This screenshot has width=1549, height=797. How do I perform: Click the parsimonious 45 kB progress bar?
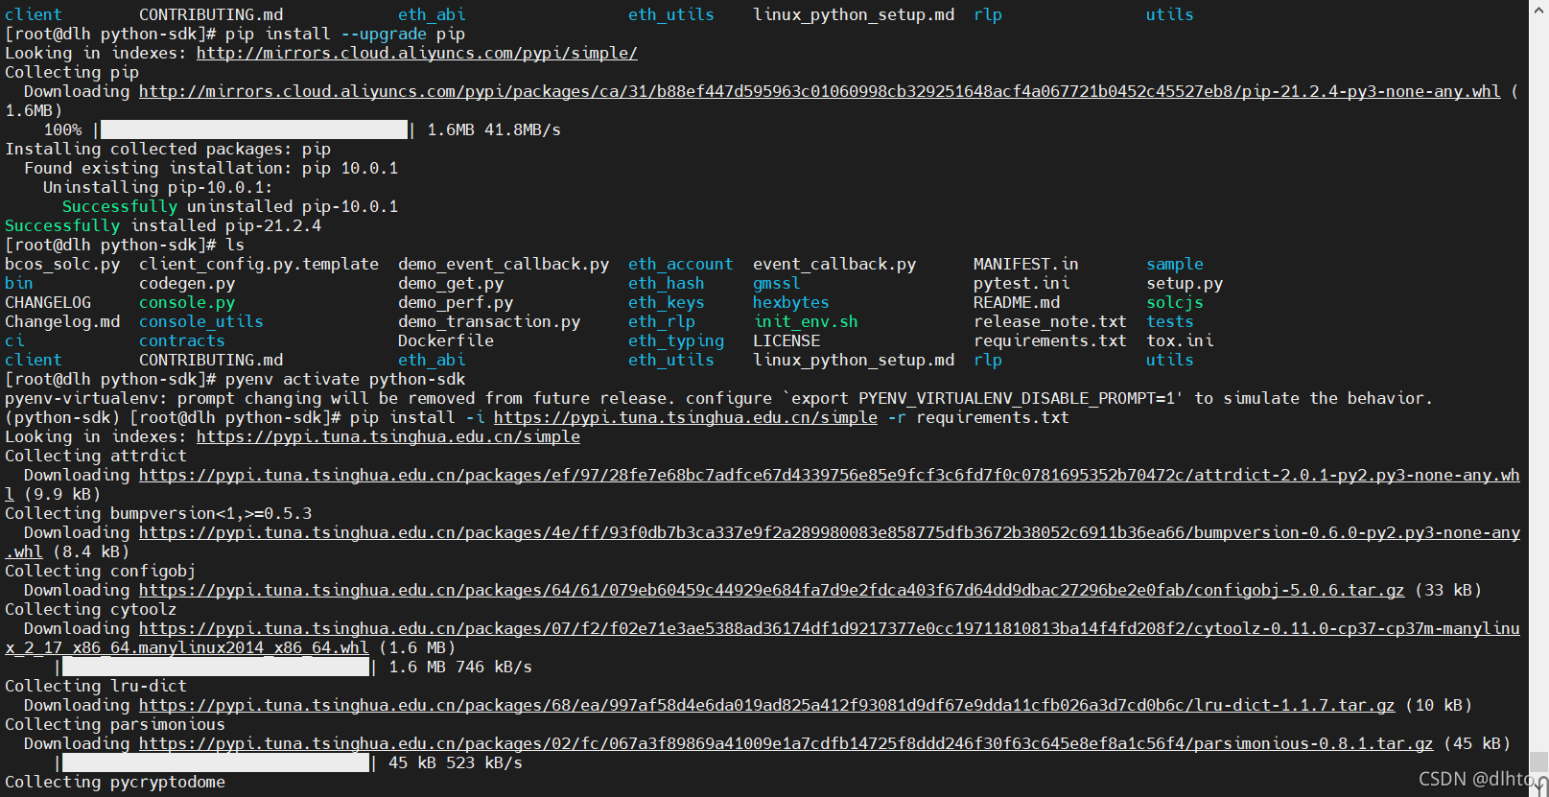click(216, 762)
